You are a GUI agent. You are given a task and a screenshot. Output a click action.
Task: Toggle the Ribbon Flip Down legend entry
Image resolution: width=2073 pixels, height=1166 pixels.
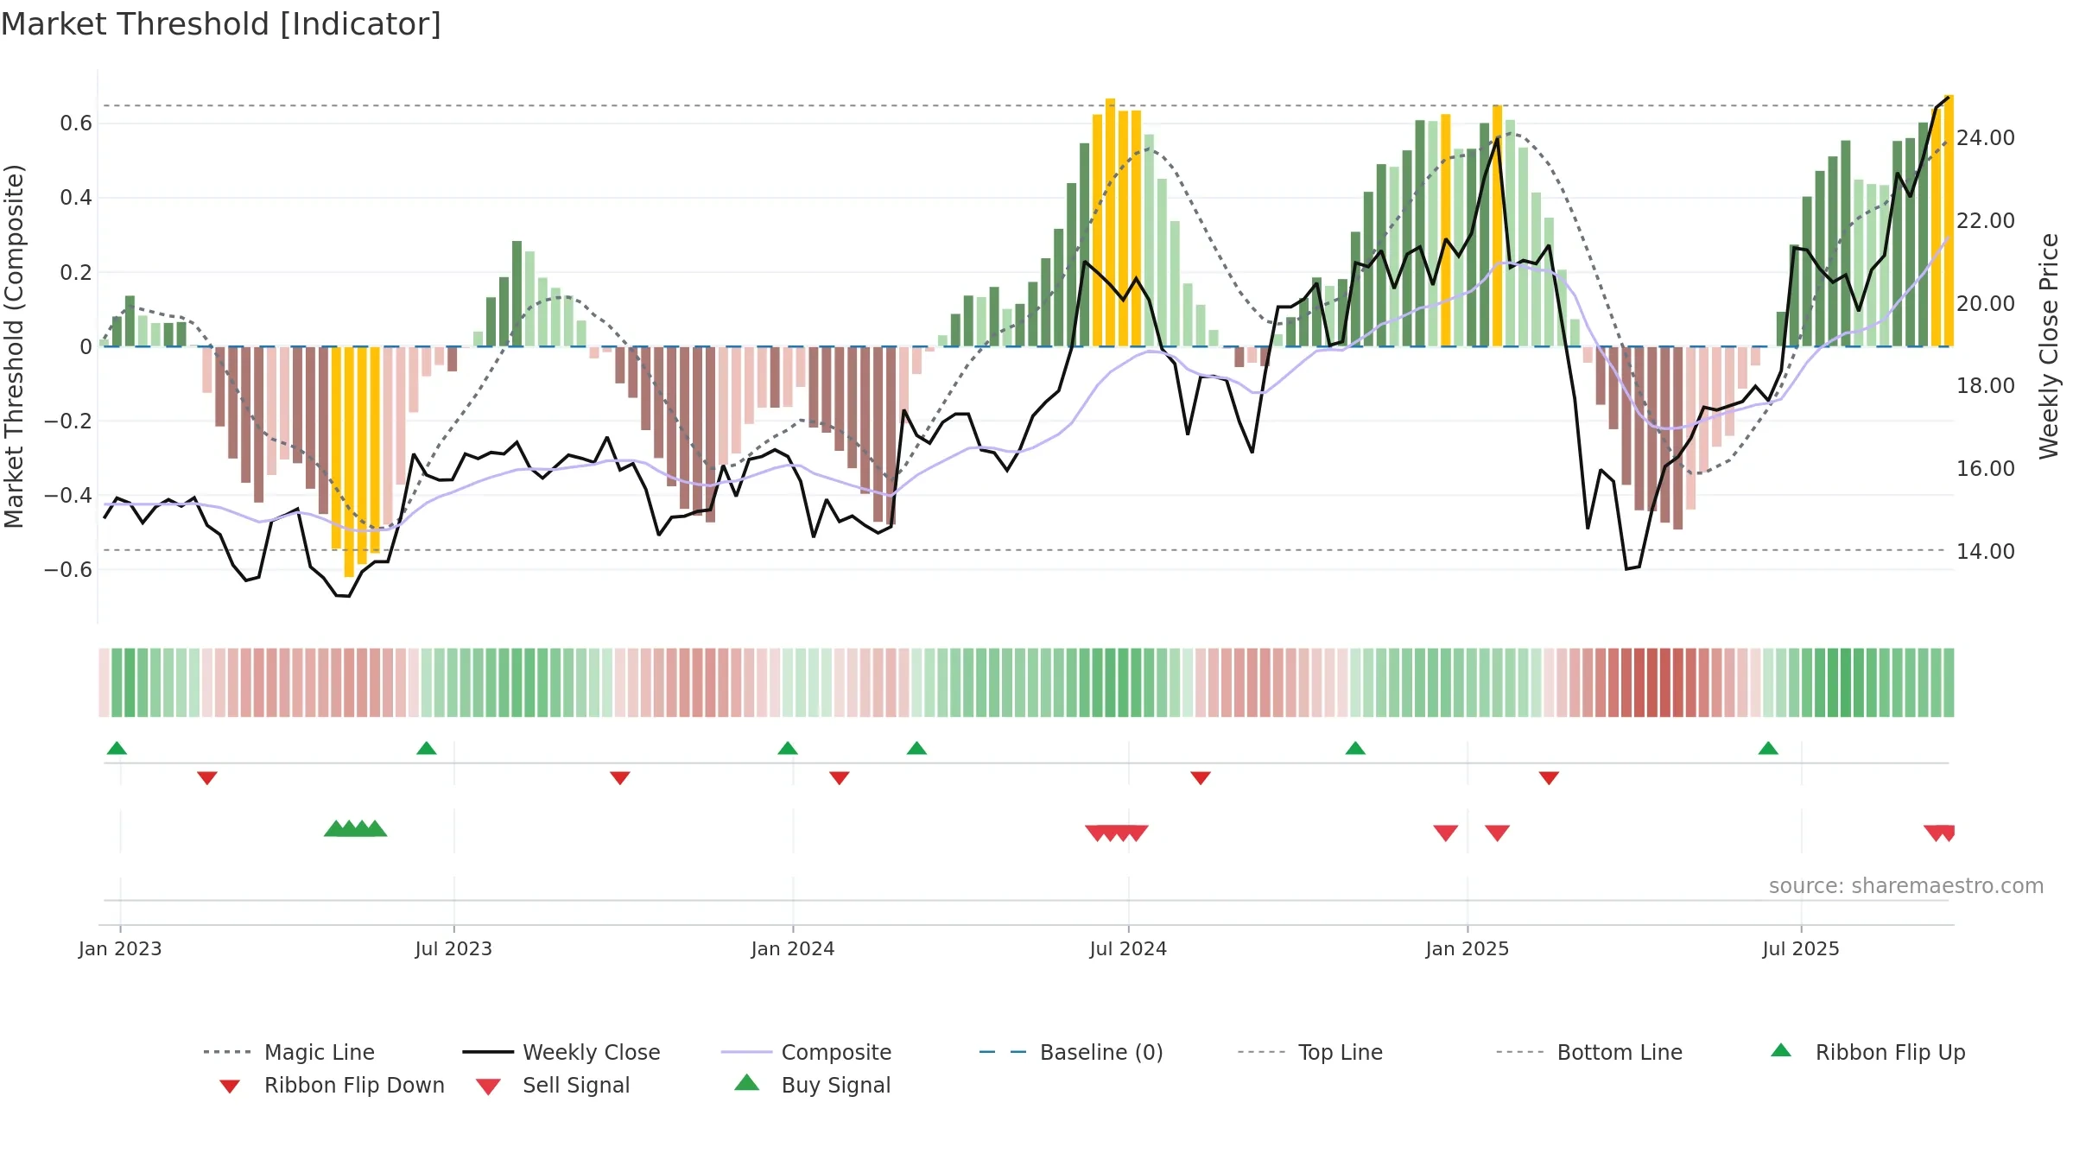click(x=332, y=1085)
